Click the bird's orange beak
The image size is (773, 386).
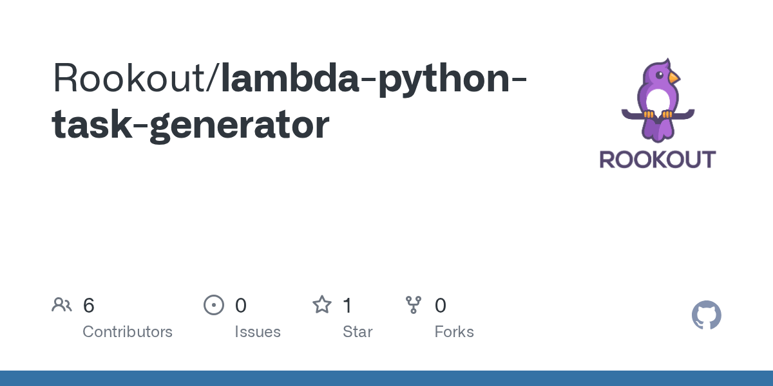coord(674,78)
